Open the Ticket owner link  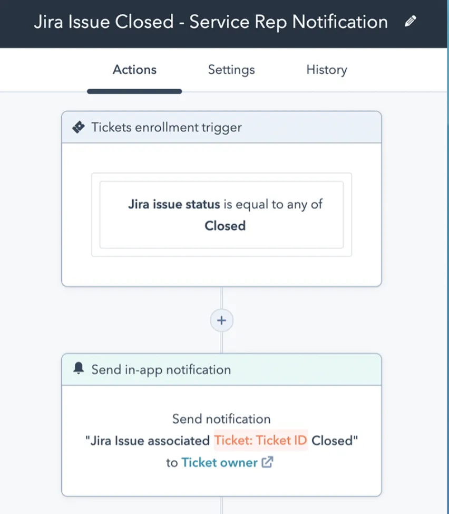pyautogui.click(x=220, y=462)
